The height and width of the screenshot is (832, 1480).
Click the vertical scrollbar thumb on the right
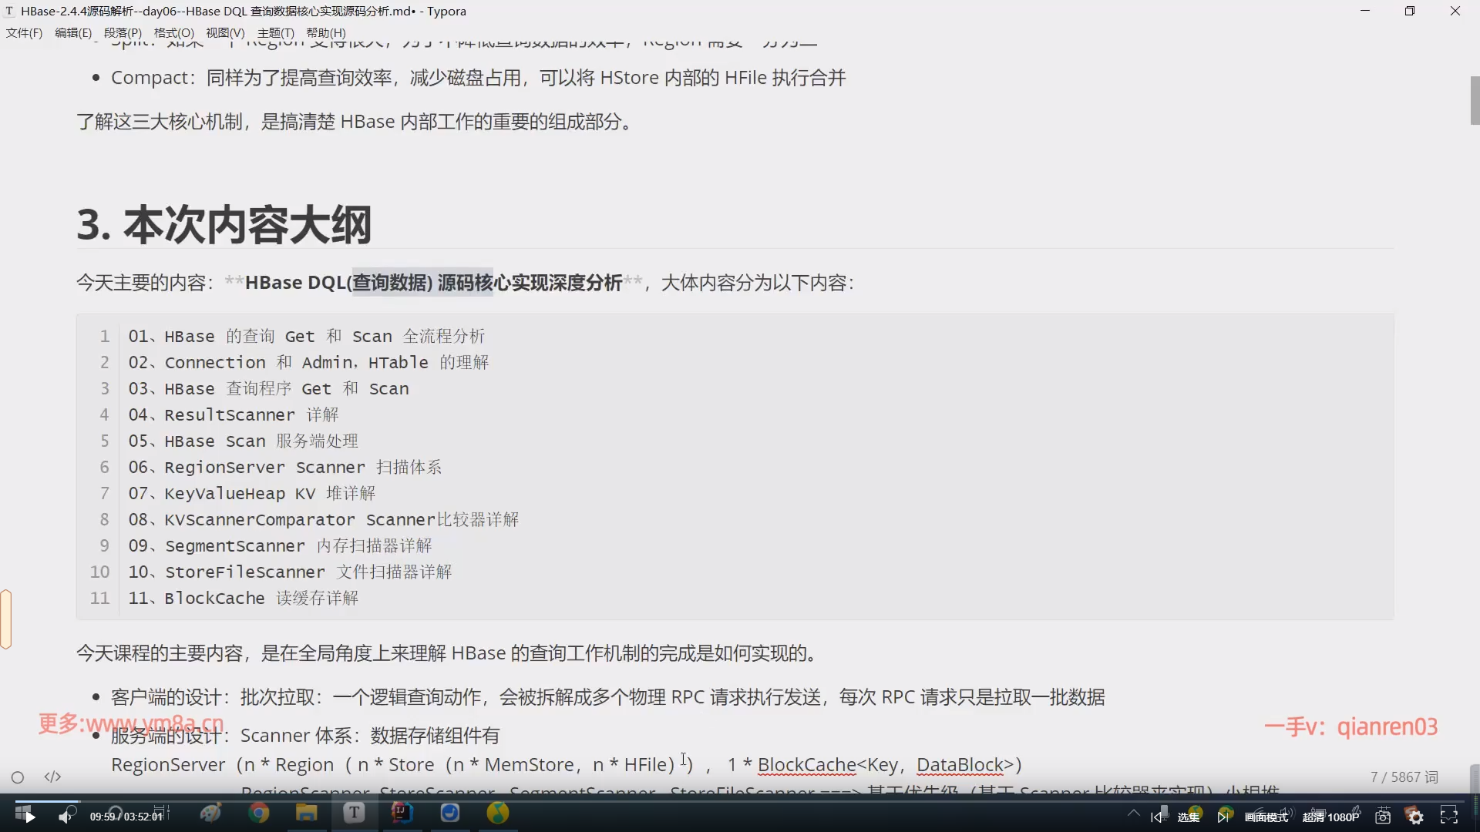pyautogui.click(x=1475, y=100)
